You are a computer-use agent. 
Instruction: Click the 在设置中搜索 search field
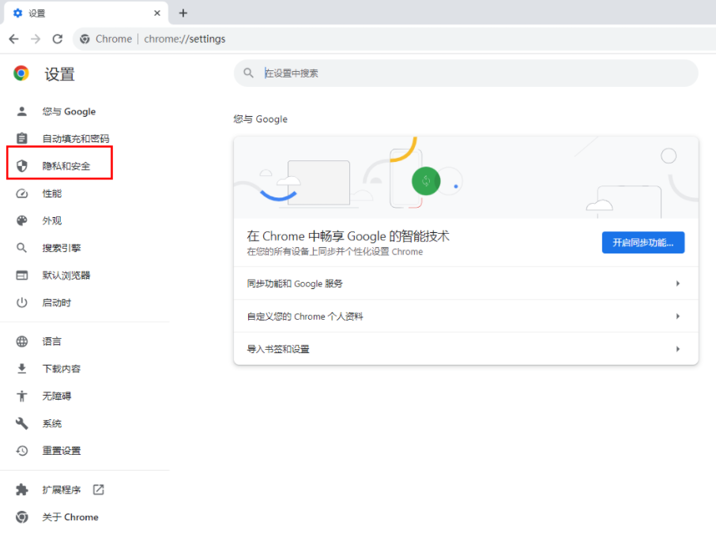465,73
